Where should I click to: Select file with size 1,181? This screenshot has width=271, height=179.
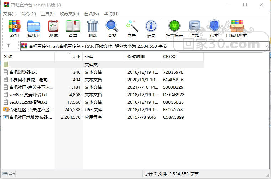102,87
